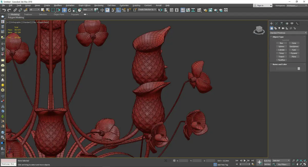Select the Select and Move tool

[64, 10]
